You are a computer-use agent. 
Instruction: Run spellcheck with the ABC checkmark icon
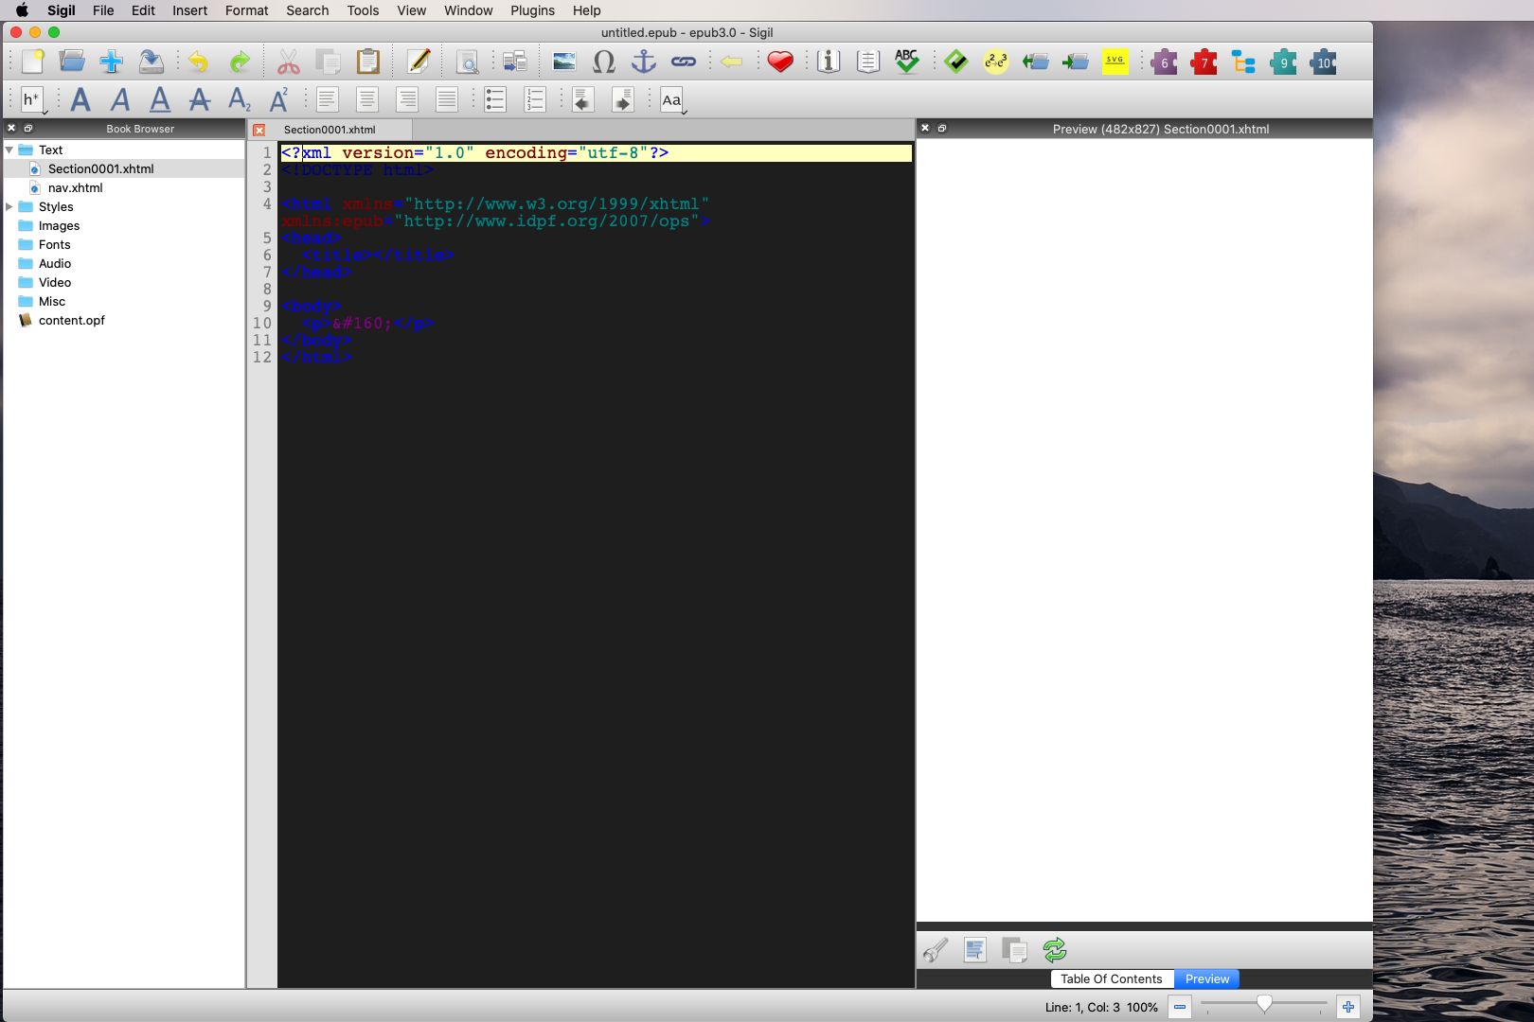[x=907, y=62]
